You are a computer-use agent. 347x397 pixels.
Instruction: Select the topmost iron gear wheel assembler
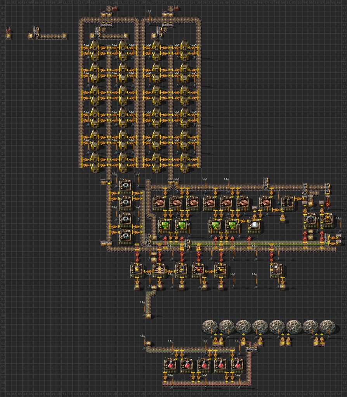[125, 187]
